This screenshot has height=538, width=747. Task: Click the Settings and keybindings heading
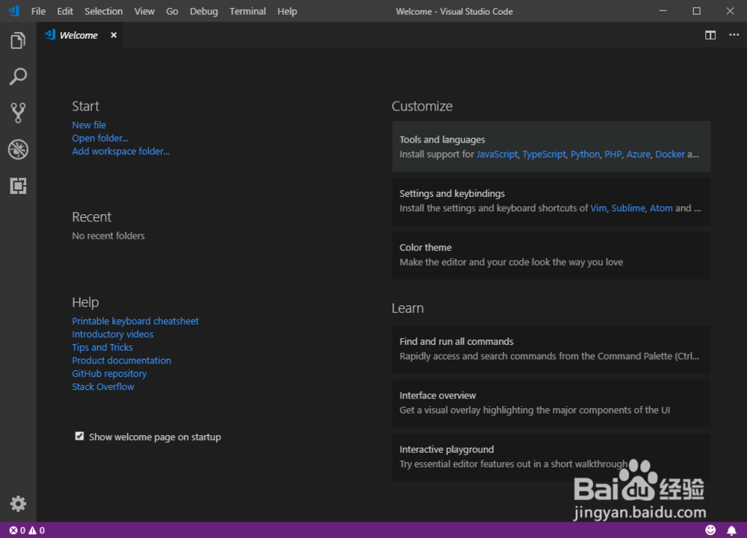452,193
